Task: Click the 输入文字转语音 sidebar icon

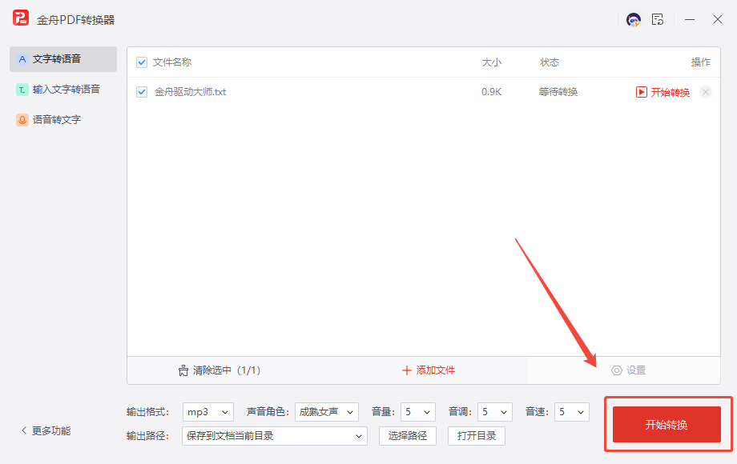Action: (x=22, y=90)
